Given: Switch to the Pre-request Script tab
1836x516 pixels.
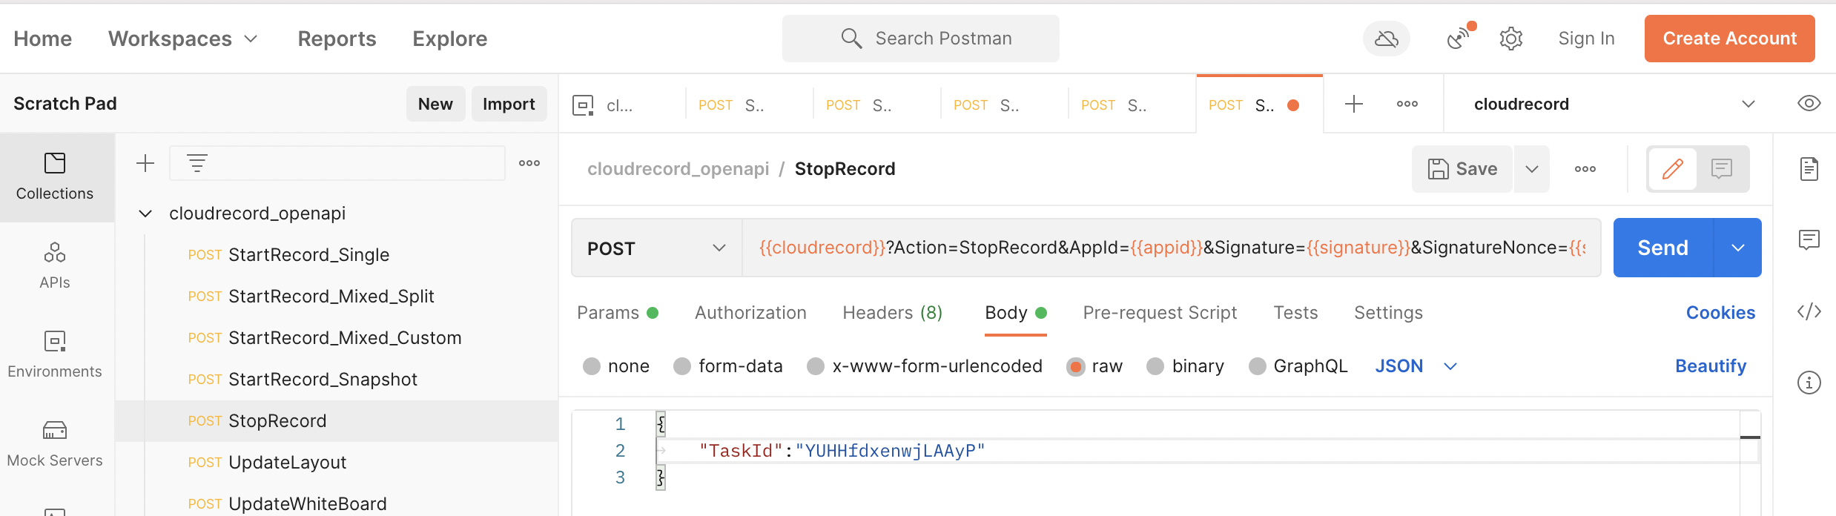Looking at the screenshot, I should tap(1160, 313).
